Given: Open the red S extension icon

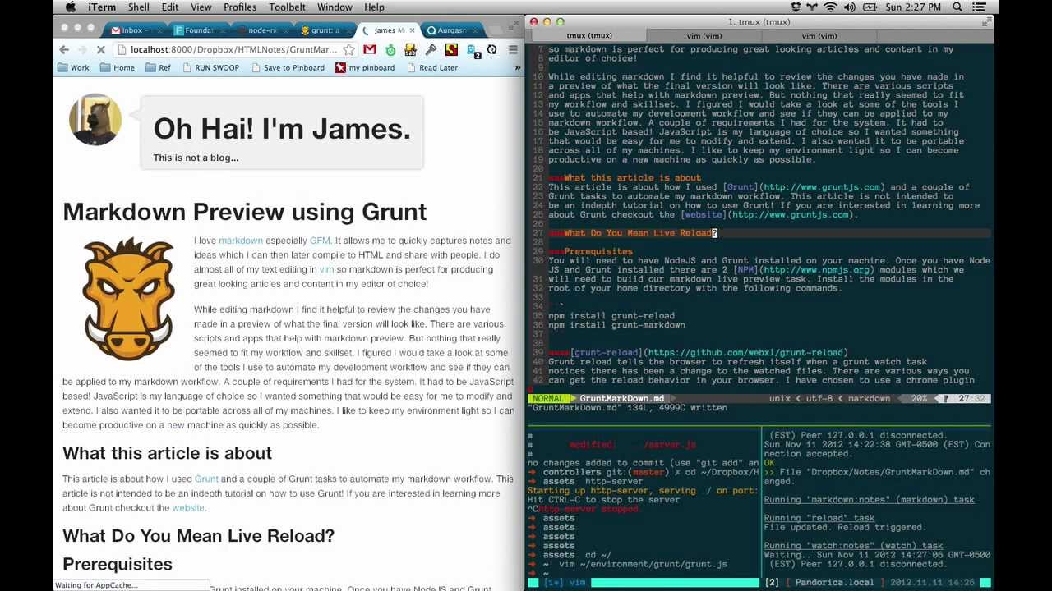Looking at the screenshot, I should coord(451,50).
